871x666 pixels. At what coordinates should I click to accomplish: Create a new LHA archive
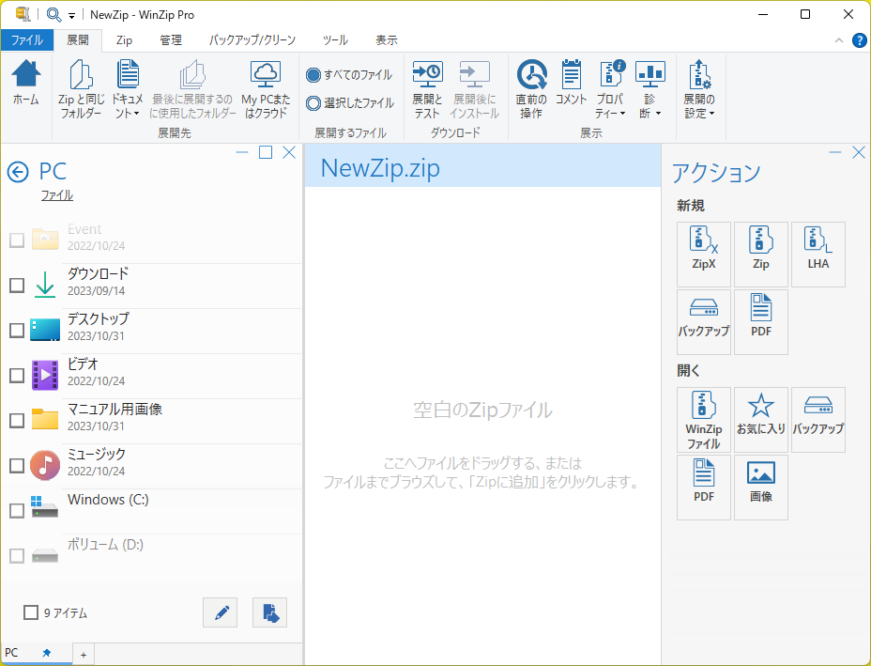pyautogui.click(x=818, y=254)
